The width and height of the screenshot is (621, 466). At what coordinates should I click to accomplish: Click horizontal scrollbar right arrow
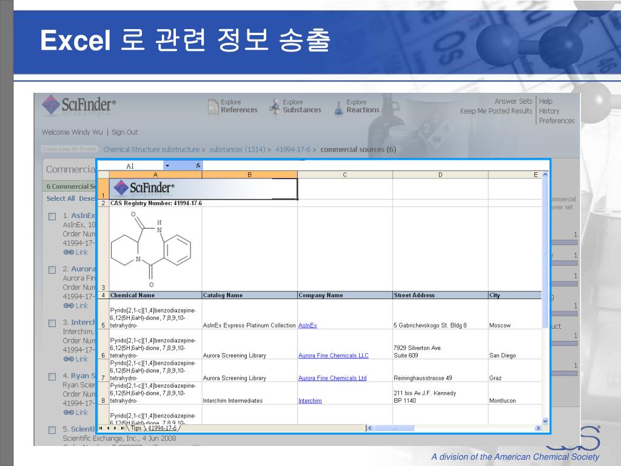tap(538, 428)
